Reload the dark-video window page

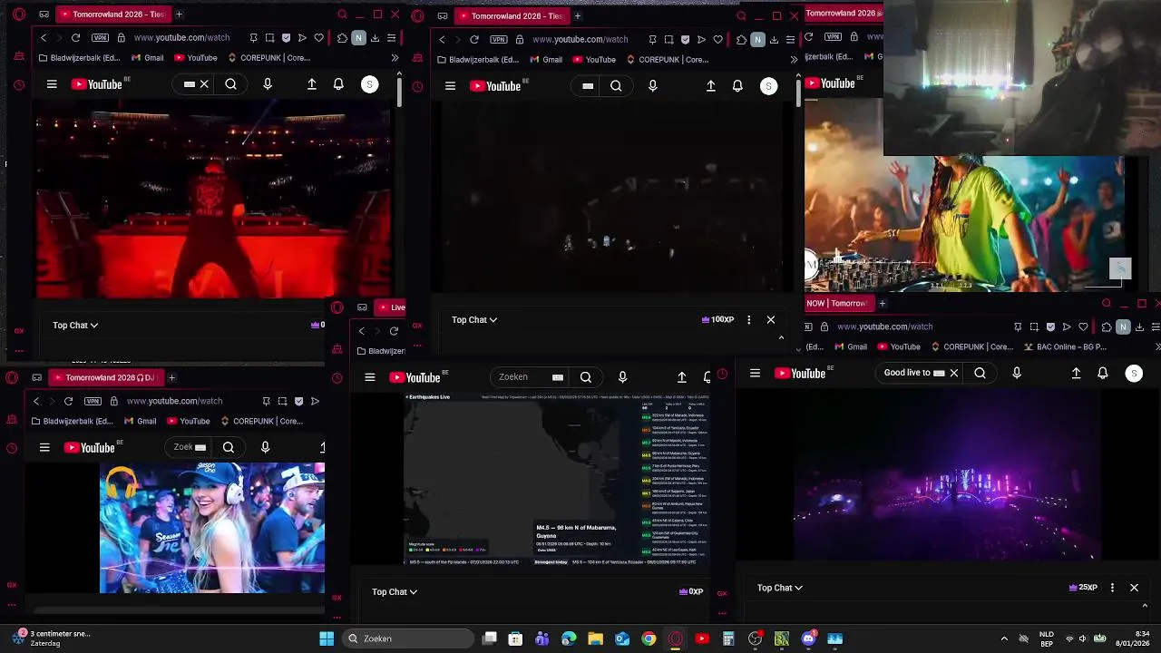(x=473, y=40)
